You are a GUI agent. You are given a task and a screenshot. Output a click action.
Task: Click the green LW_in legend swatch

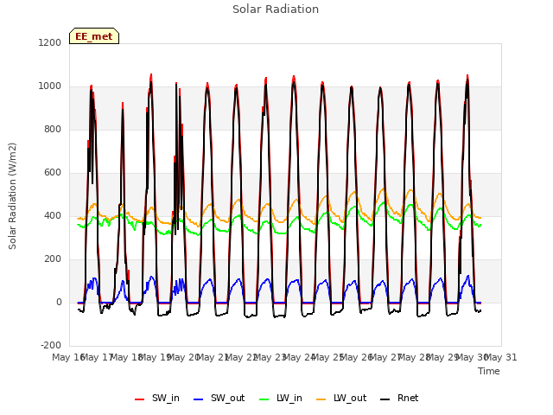pos(264,399)
